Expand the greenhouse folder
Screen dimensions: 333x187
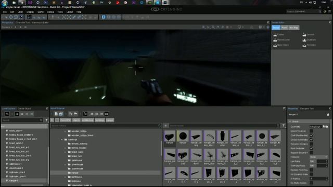tap(65, 165)
